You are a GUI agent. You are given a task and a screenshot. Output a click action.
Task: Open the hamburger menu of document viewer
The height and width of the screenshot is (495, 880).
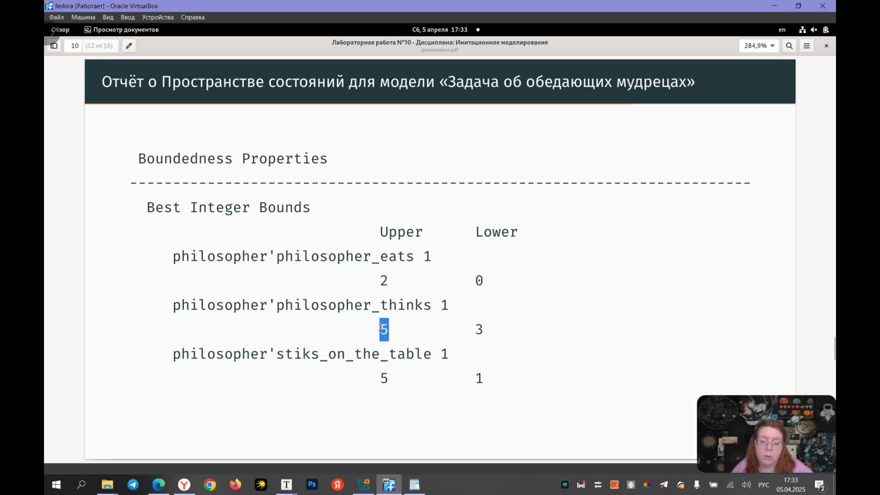(807, 46)
